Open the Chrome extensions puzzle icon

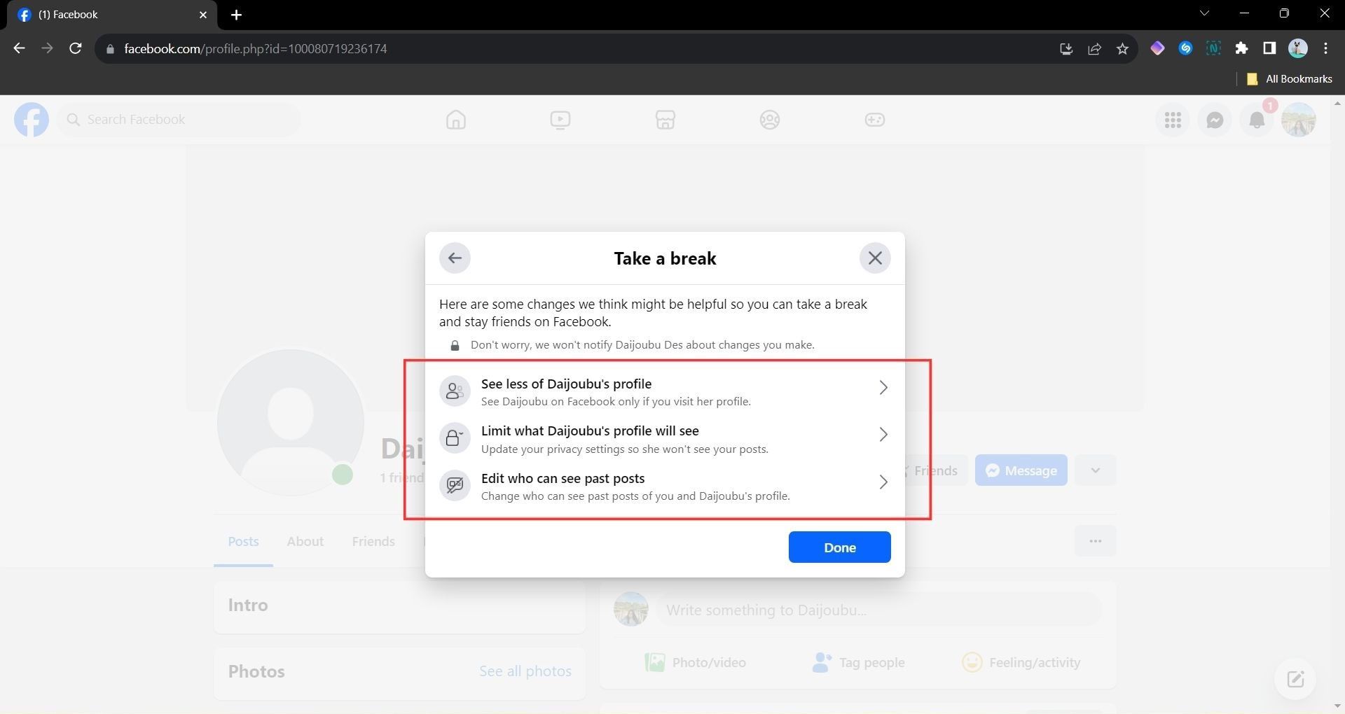tap(1241, 48)
